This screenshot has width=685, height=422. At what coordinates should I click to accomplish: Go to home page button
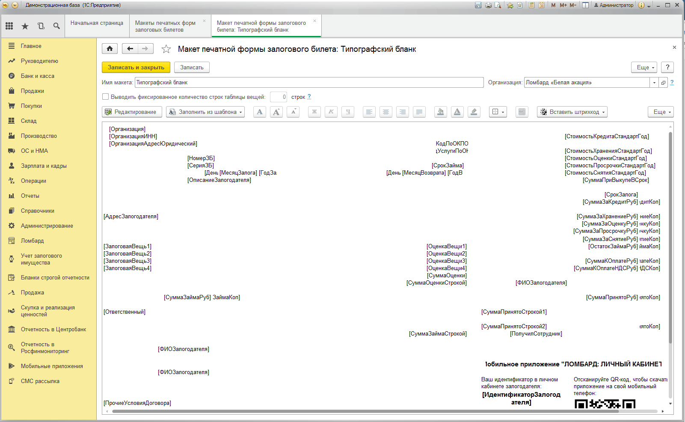(110, 49)
